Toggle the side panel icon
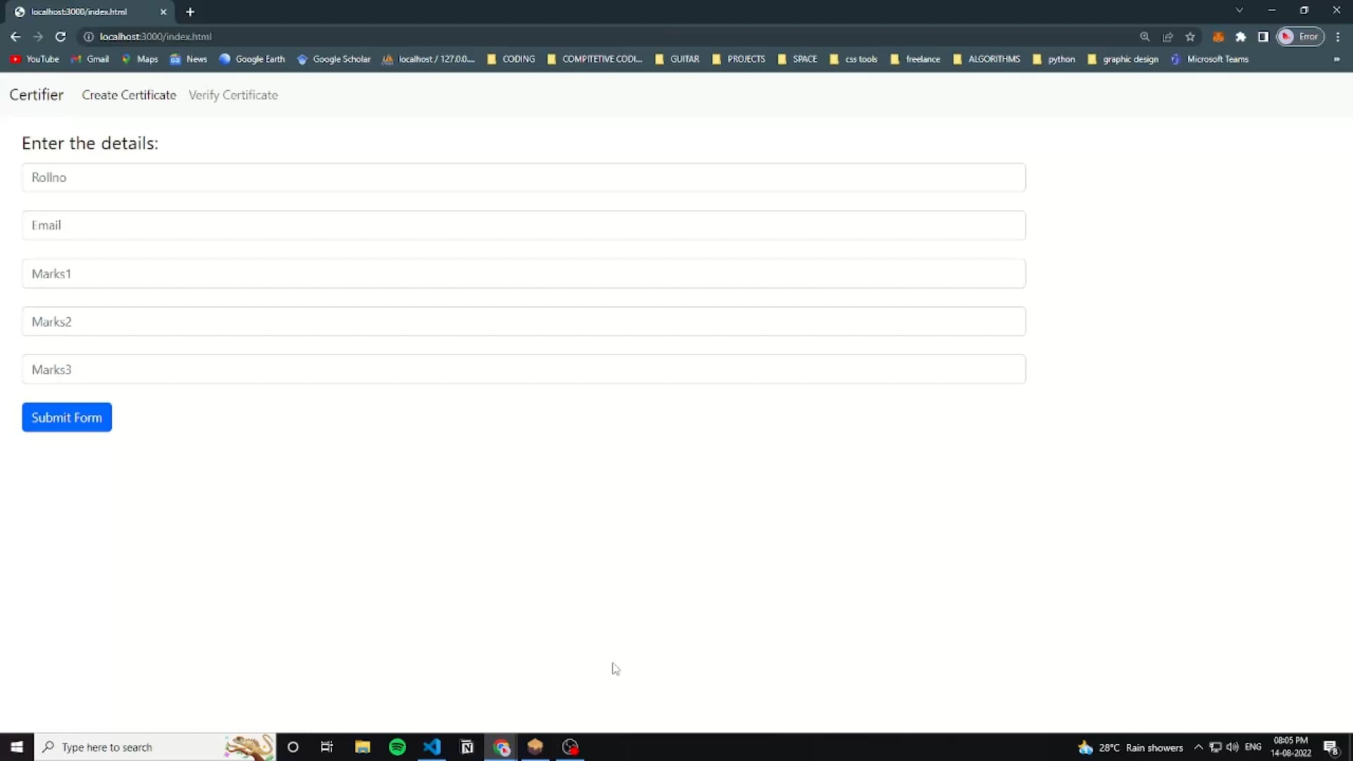 click(x=1263, y=37)
